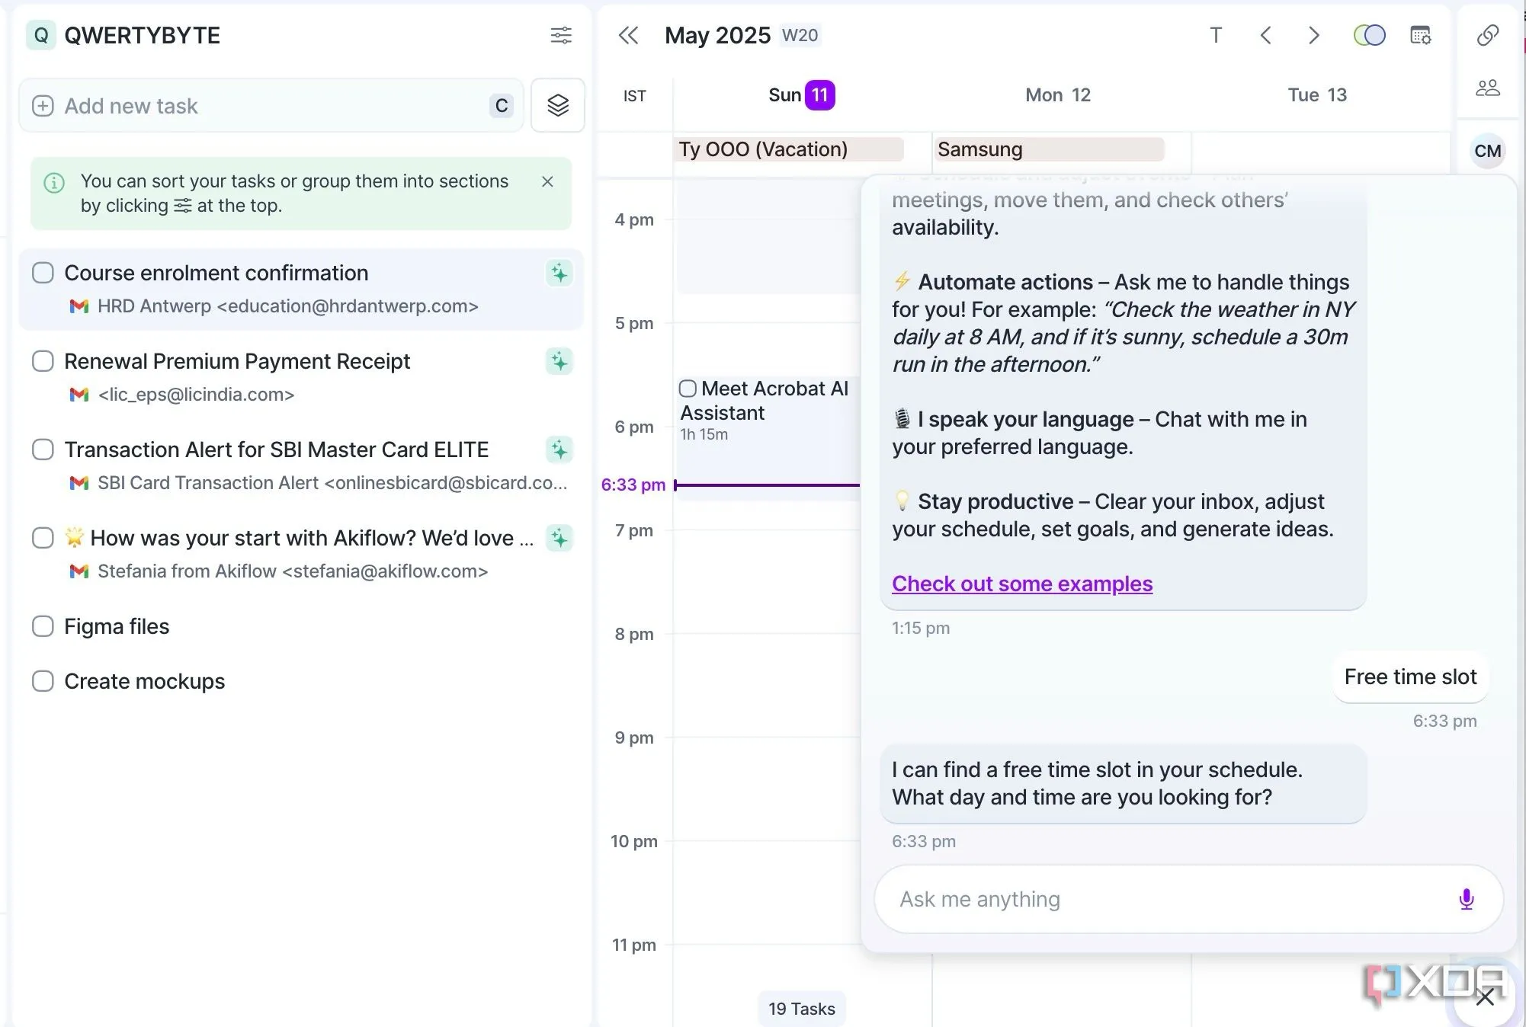Click the layers icon next to Add new task
This screenshot has width=1526, height=1027.
558,105
